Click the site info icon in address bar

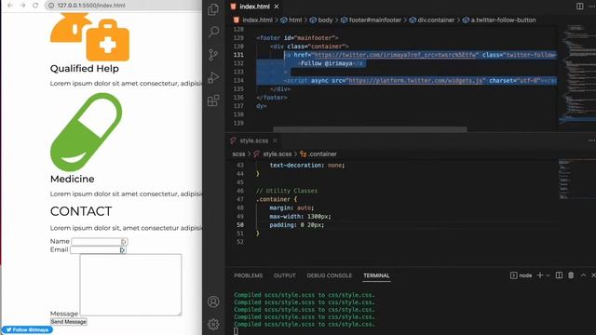[x=51, y=6]
